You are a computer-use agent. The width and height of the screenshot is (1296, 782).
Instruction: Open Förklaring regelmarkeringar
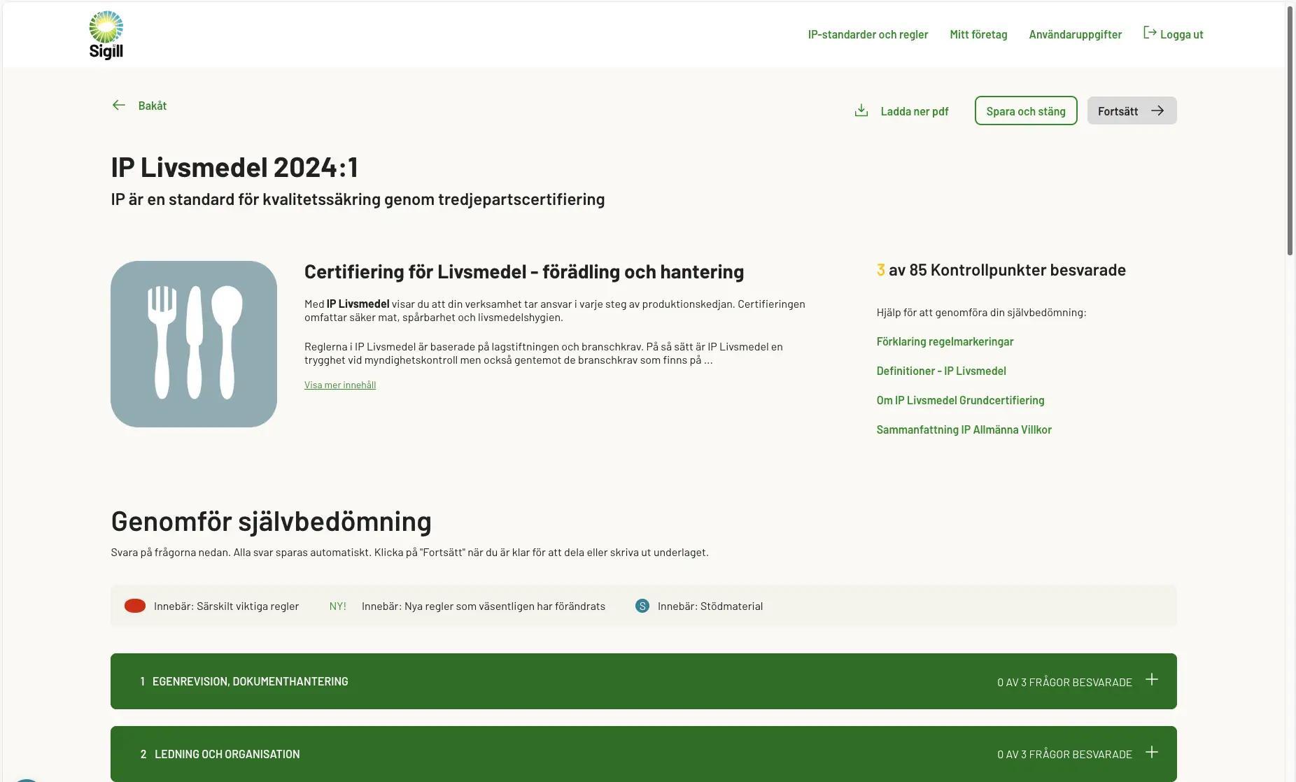945,341
